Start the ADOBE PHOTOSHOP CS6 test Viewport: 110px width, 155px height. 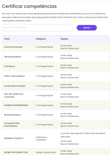point(66,151)
